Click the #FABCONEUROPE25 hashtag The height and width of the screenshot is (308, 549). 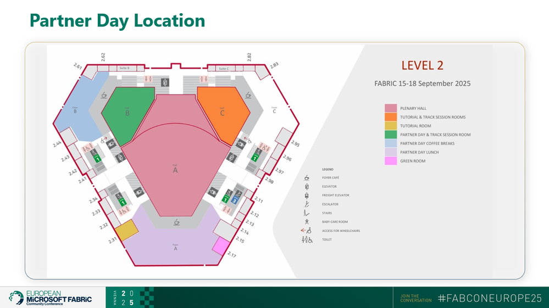pos(490,298)
